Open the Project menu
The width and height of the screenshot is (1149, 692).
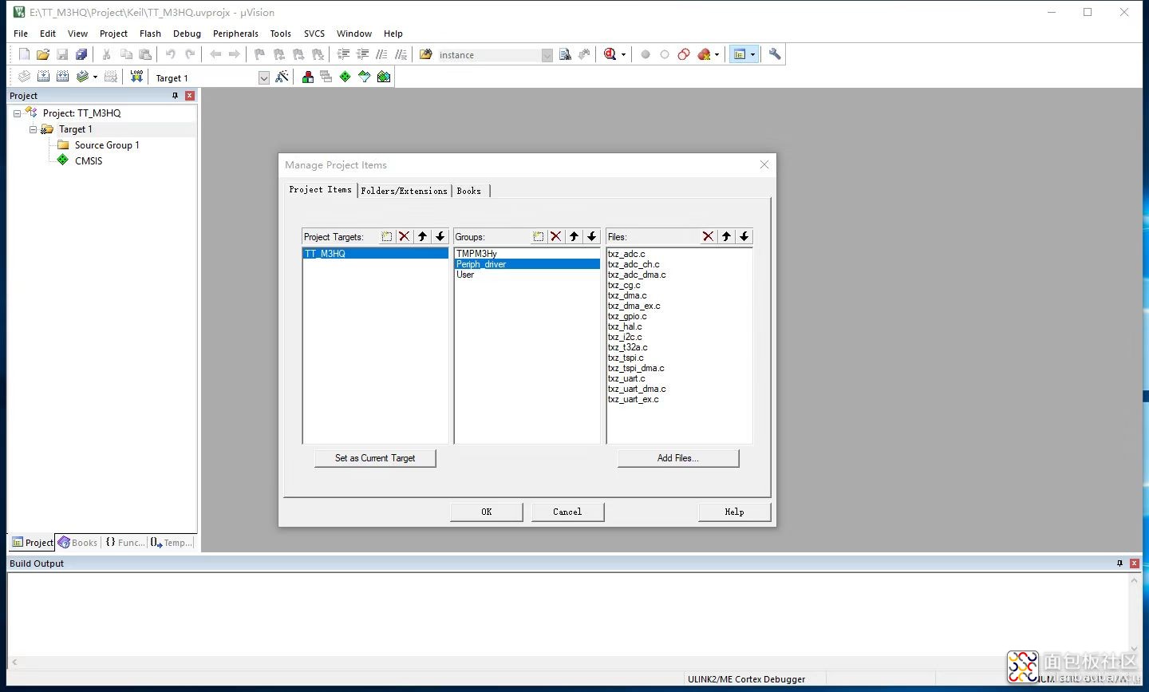(113, 34)
